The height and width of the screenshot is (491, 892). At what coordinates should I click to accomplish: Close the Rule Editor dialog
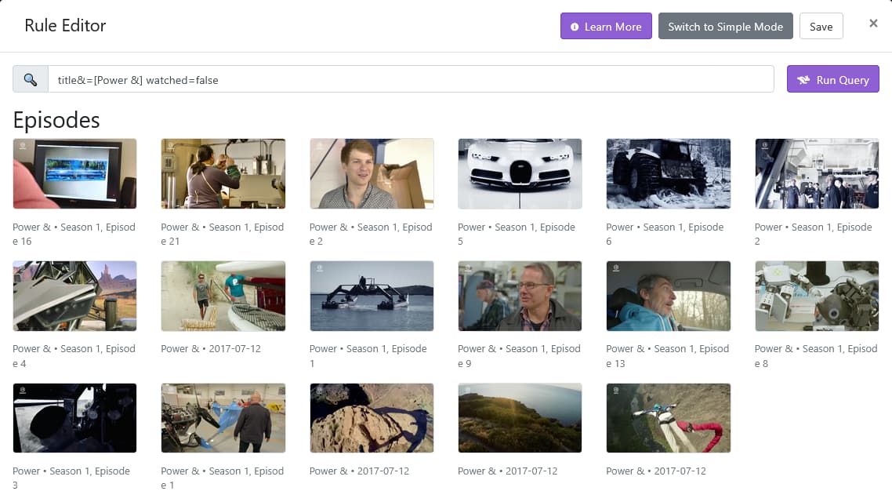tap(873, 24)
